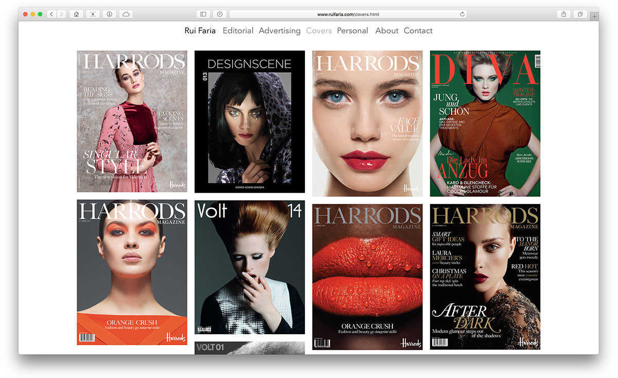Show all tabs overview button
This screenshot has height=378, width=618.
pyautogui.click(x=580, y=14)
